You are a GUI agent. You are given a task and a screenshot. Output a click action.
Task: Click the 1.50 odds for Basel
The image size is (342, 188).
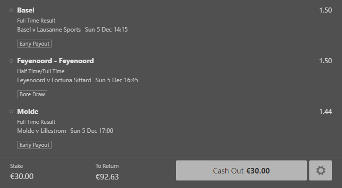pyautogui.click(x=325, y=10)
